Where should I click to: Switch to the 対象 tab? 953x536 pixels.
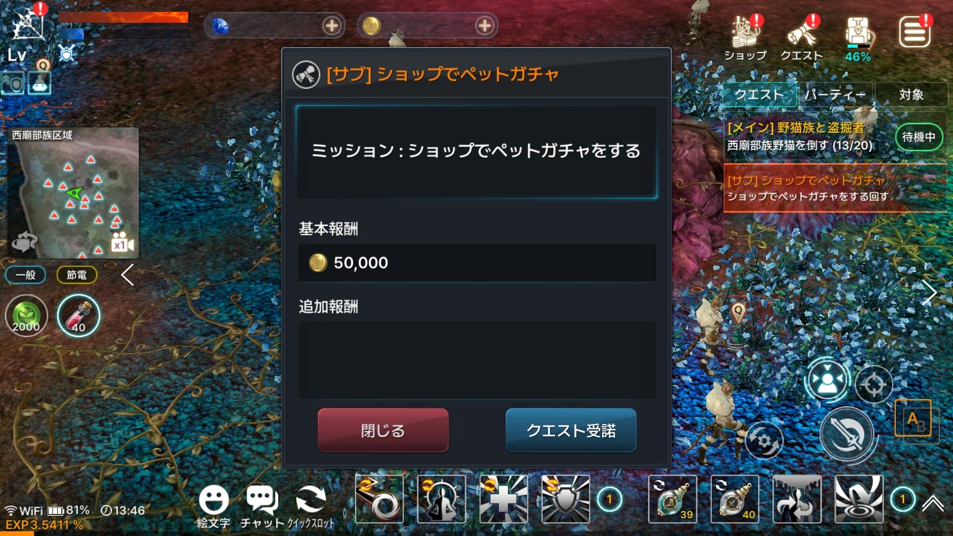click(x=911, y=95)
